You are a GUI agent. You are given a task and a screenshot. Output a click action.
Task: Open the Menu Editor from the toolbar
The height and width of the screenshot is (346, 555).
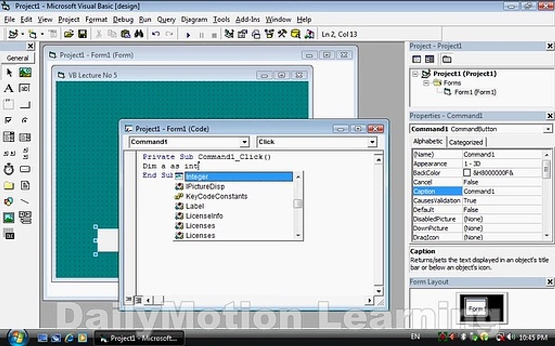click(53, 34)
